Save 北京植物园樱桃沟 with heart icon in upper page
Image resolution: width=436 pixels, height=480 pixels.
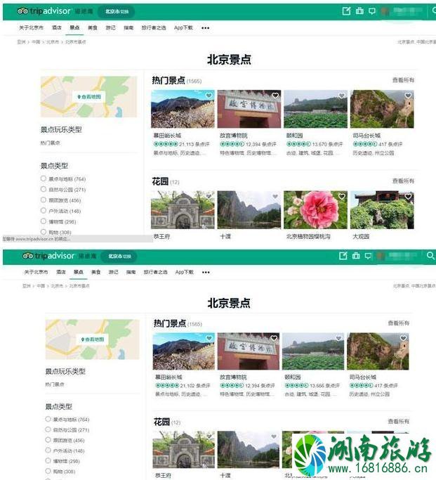341,197
